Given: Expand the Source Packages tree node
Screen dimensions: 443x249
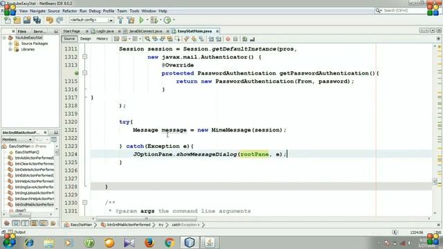Looking at the screenshot, I should coord(10,44).
